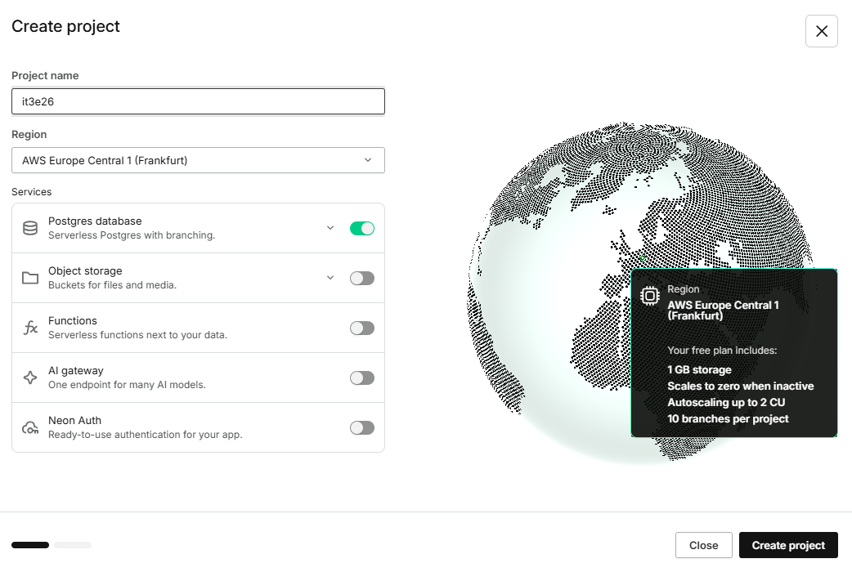This screenshot has height=572, width=852.
Task: Click "Autoscaling up to 2 CU" text
Action: [x=726, y=403]
